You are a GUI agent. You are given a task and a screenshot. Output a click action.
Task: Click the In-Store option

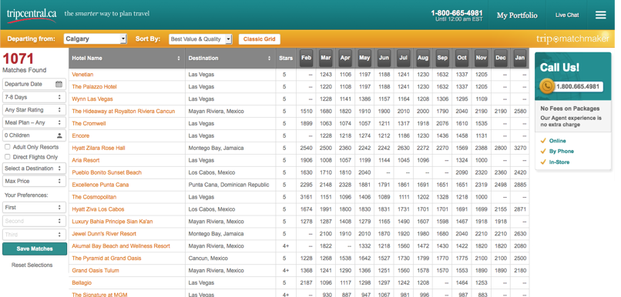click(x=559, y=162)
